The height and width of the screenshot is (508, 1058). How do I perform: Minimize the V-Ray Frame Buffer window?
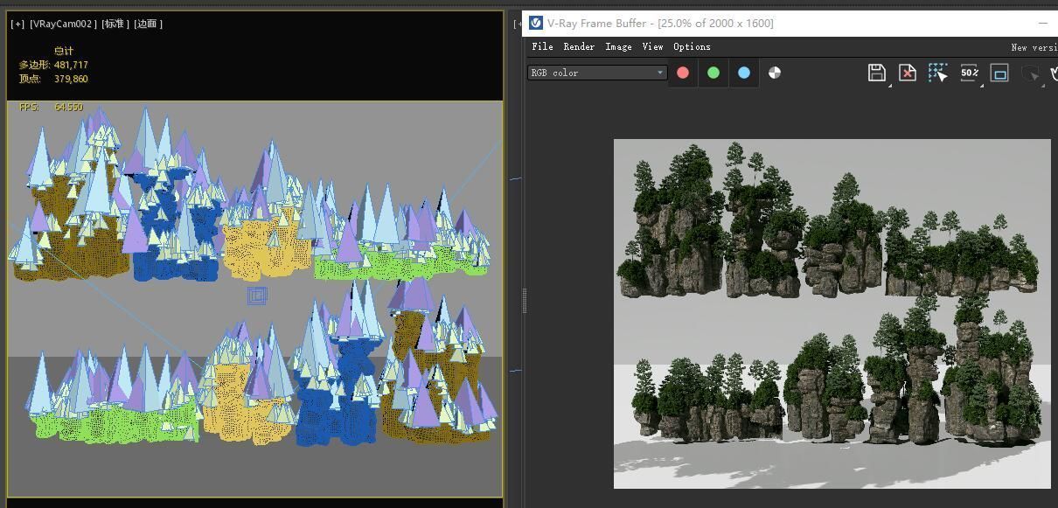coord(1043,23)
